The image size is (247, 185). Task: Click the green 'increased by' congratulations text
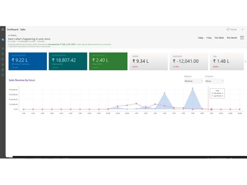click(x=62, y=44)
